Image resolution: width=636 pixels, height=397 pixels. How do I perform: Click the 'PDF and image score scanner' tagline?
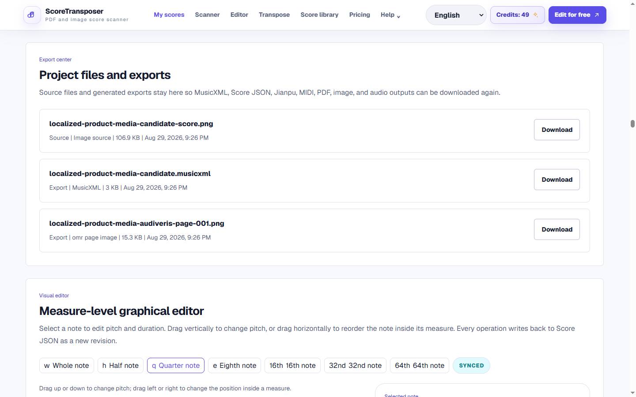tap(87, 20)
